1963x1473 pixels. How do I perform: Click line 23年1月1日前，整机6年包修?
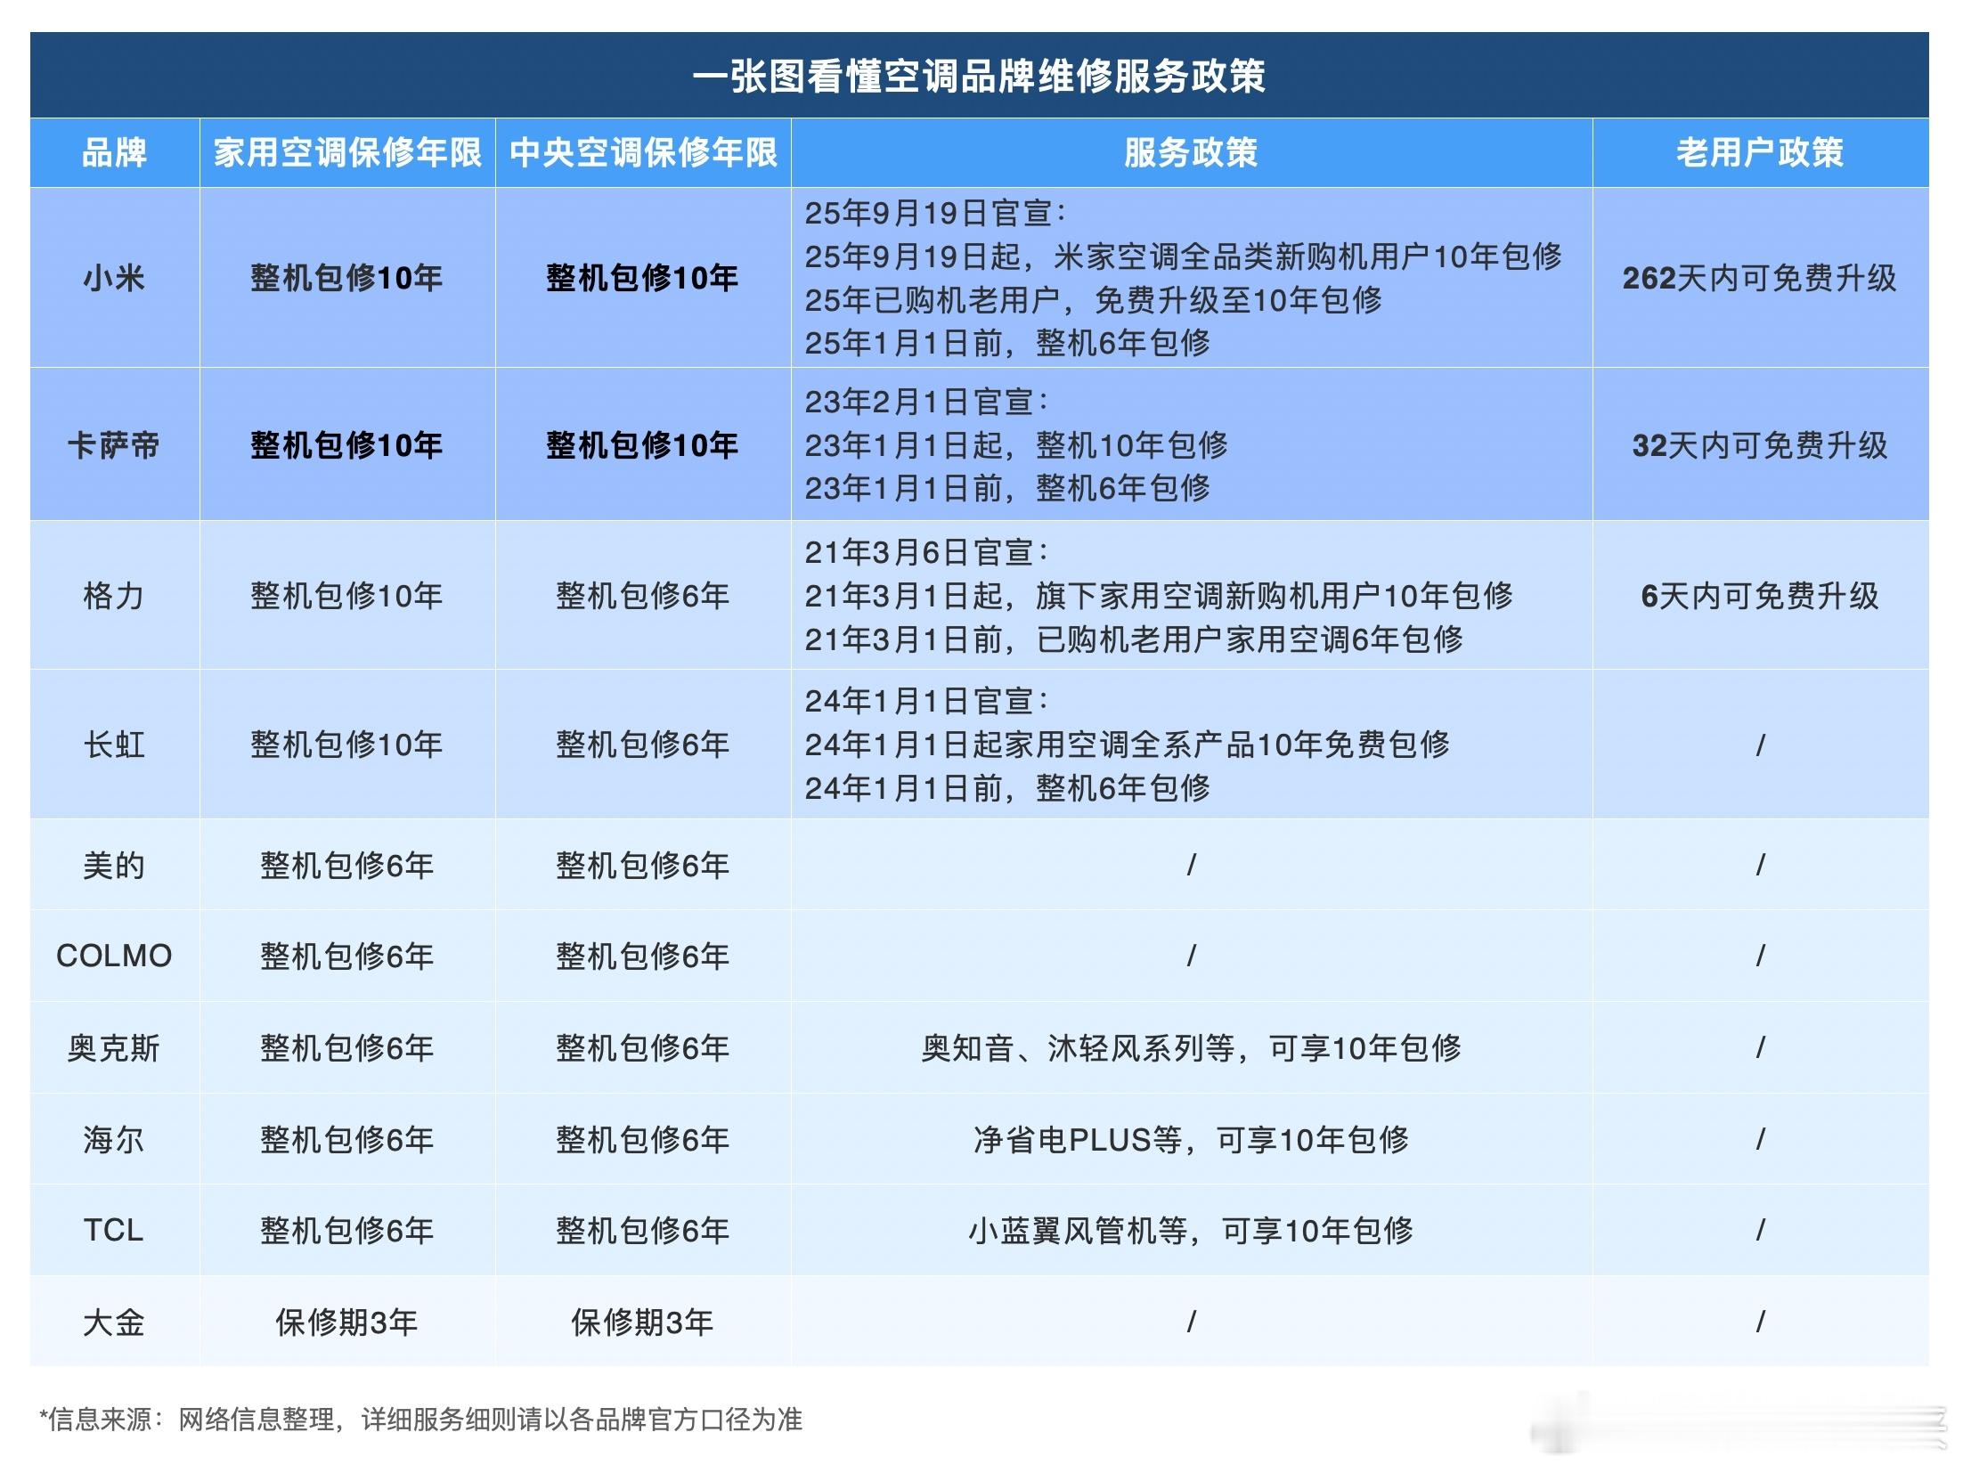coord(1007,487)
